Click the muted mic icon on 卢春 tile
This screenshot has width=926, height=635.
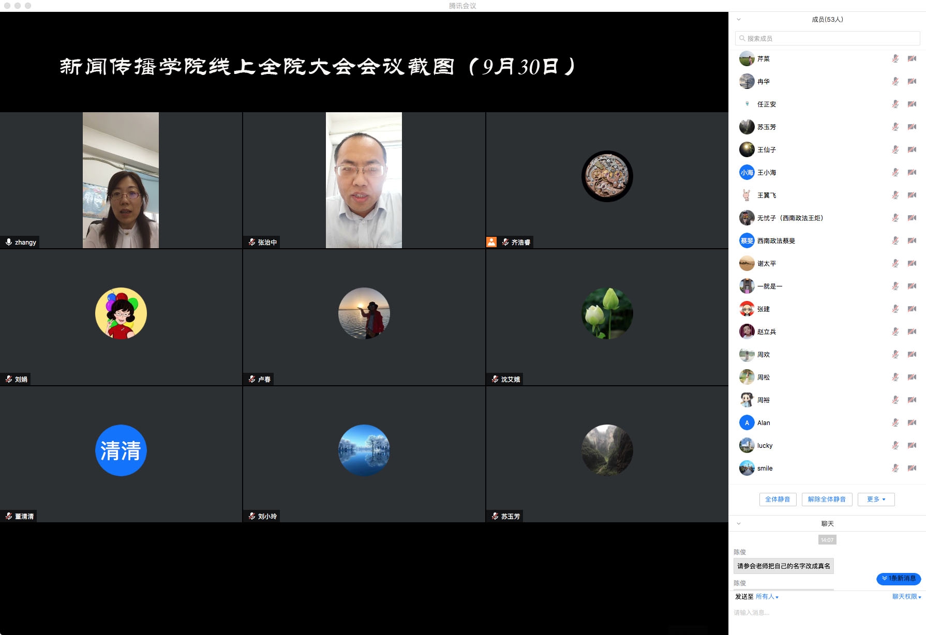252,379
